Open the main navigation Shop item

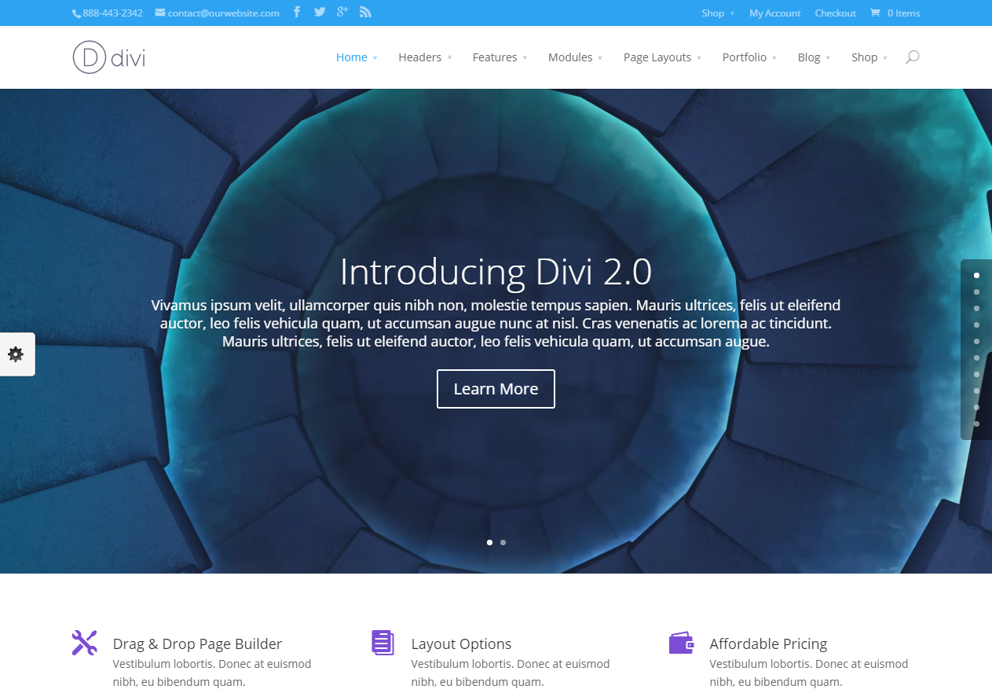[864, 57]
